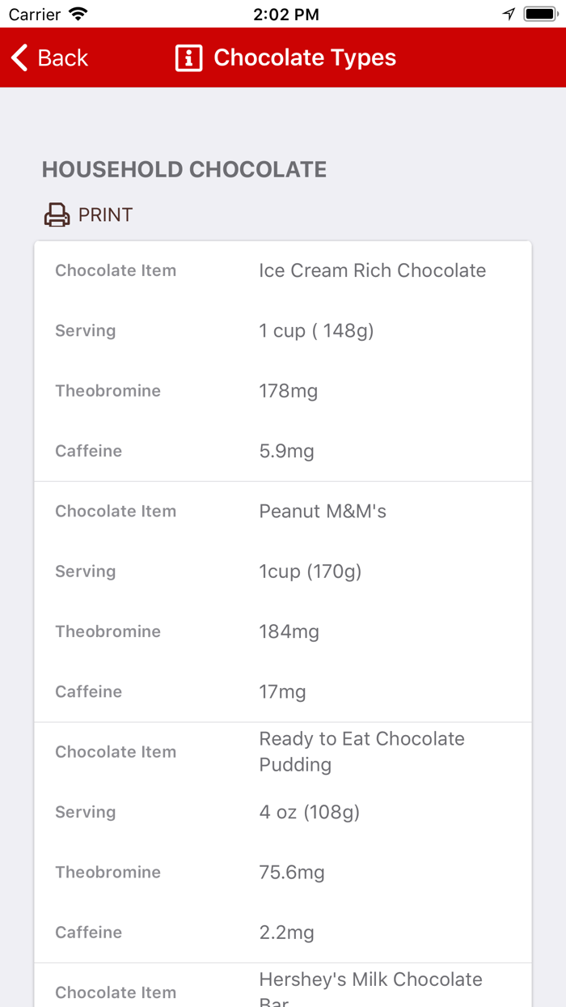This screenshot has height=1007, width=566.
Task: Open the Ready to Eat Chocolate Pudding entry
Action: (361, 751)
